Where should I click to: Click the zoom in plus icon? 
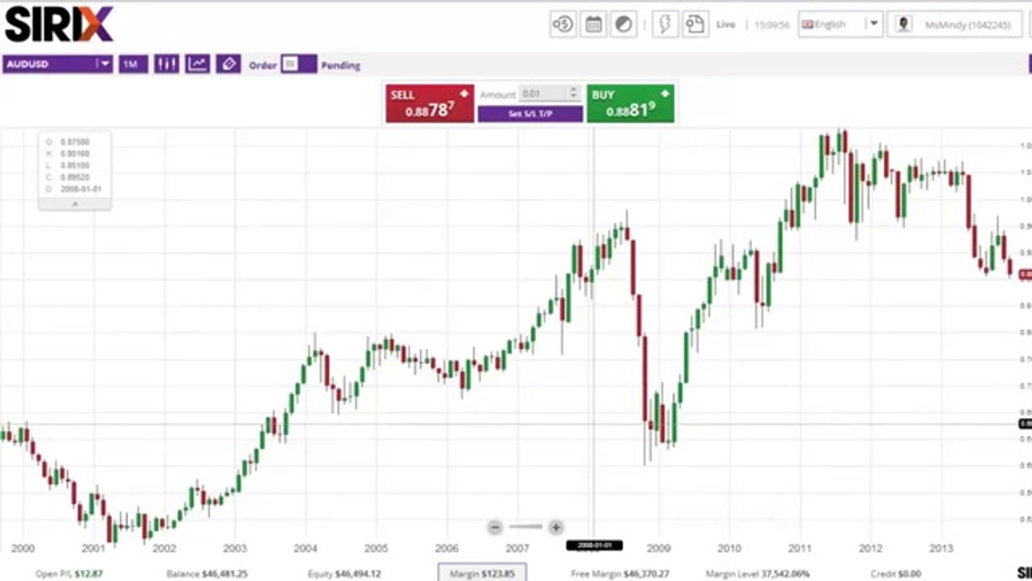click(x=556, y=527)
